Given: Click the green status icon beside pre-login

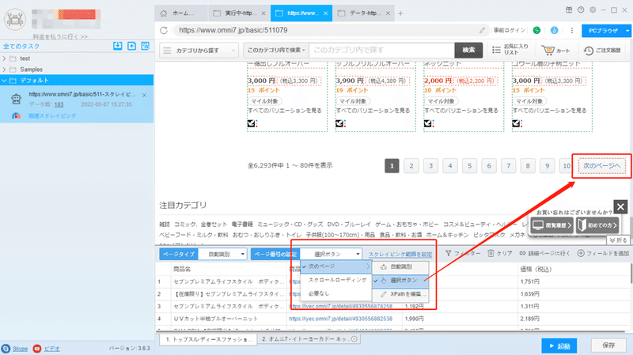Looking at the screenshot, I should pos(536,30).
